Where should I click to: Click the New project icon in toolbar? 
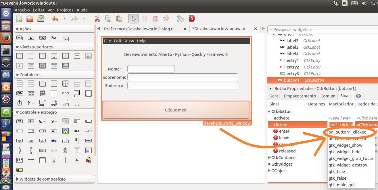pos(20,19)
